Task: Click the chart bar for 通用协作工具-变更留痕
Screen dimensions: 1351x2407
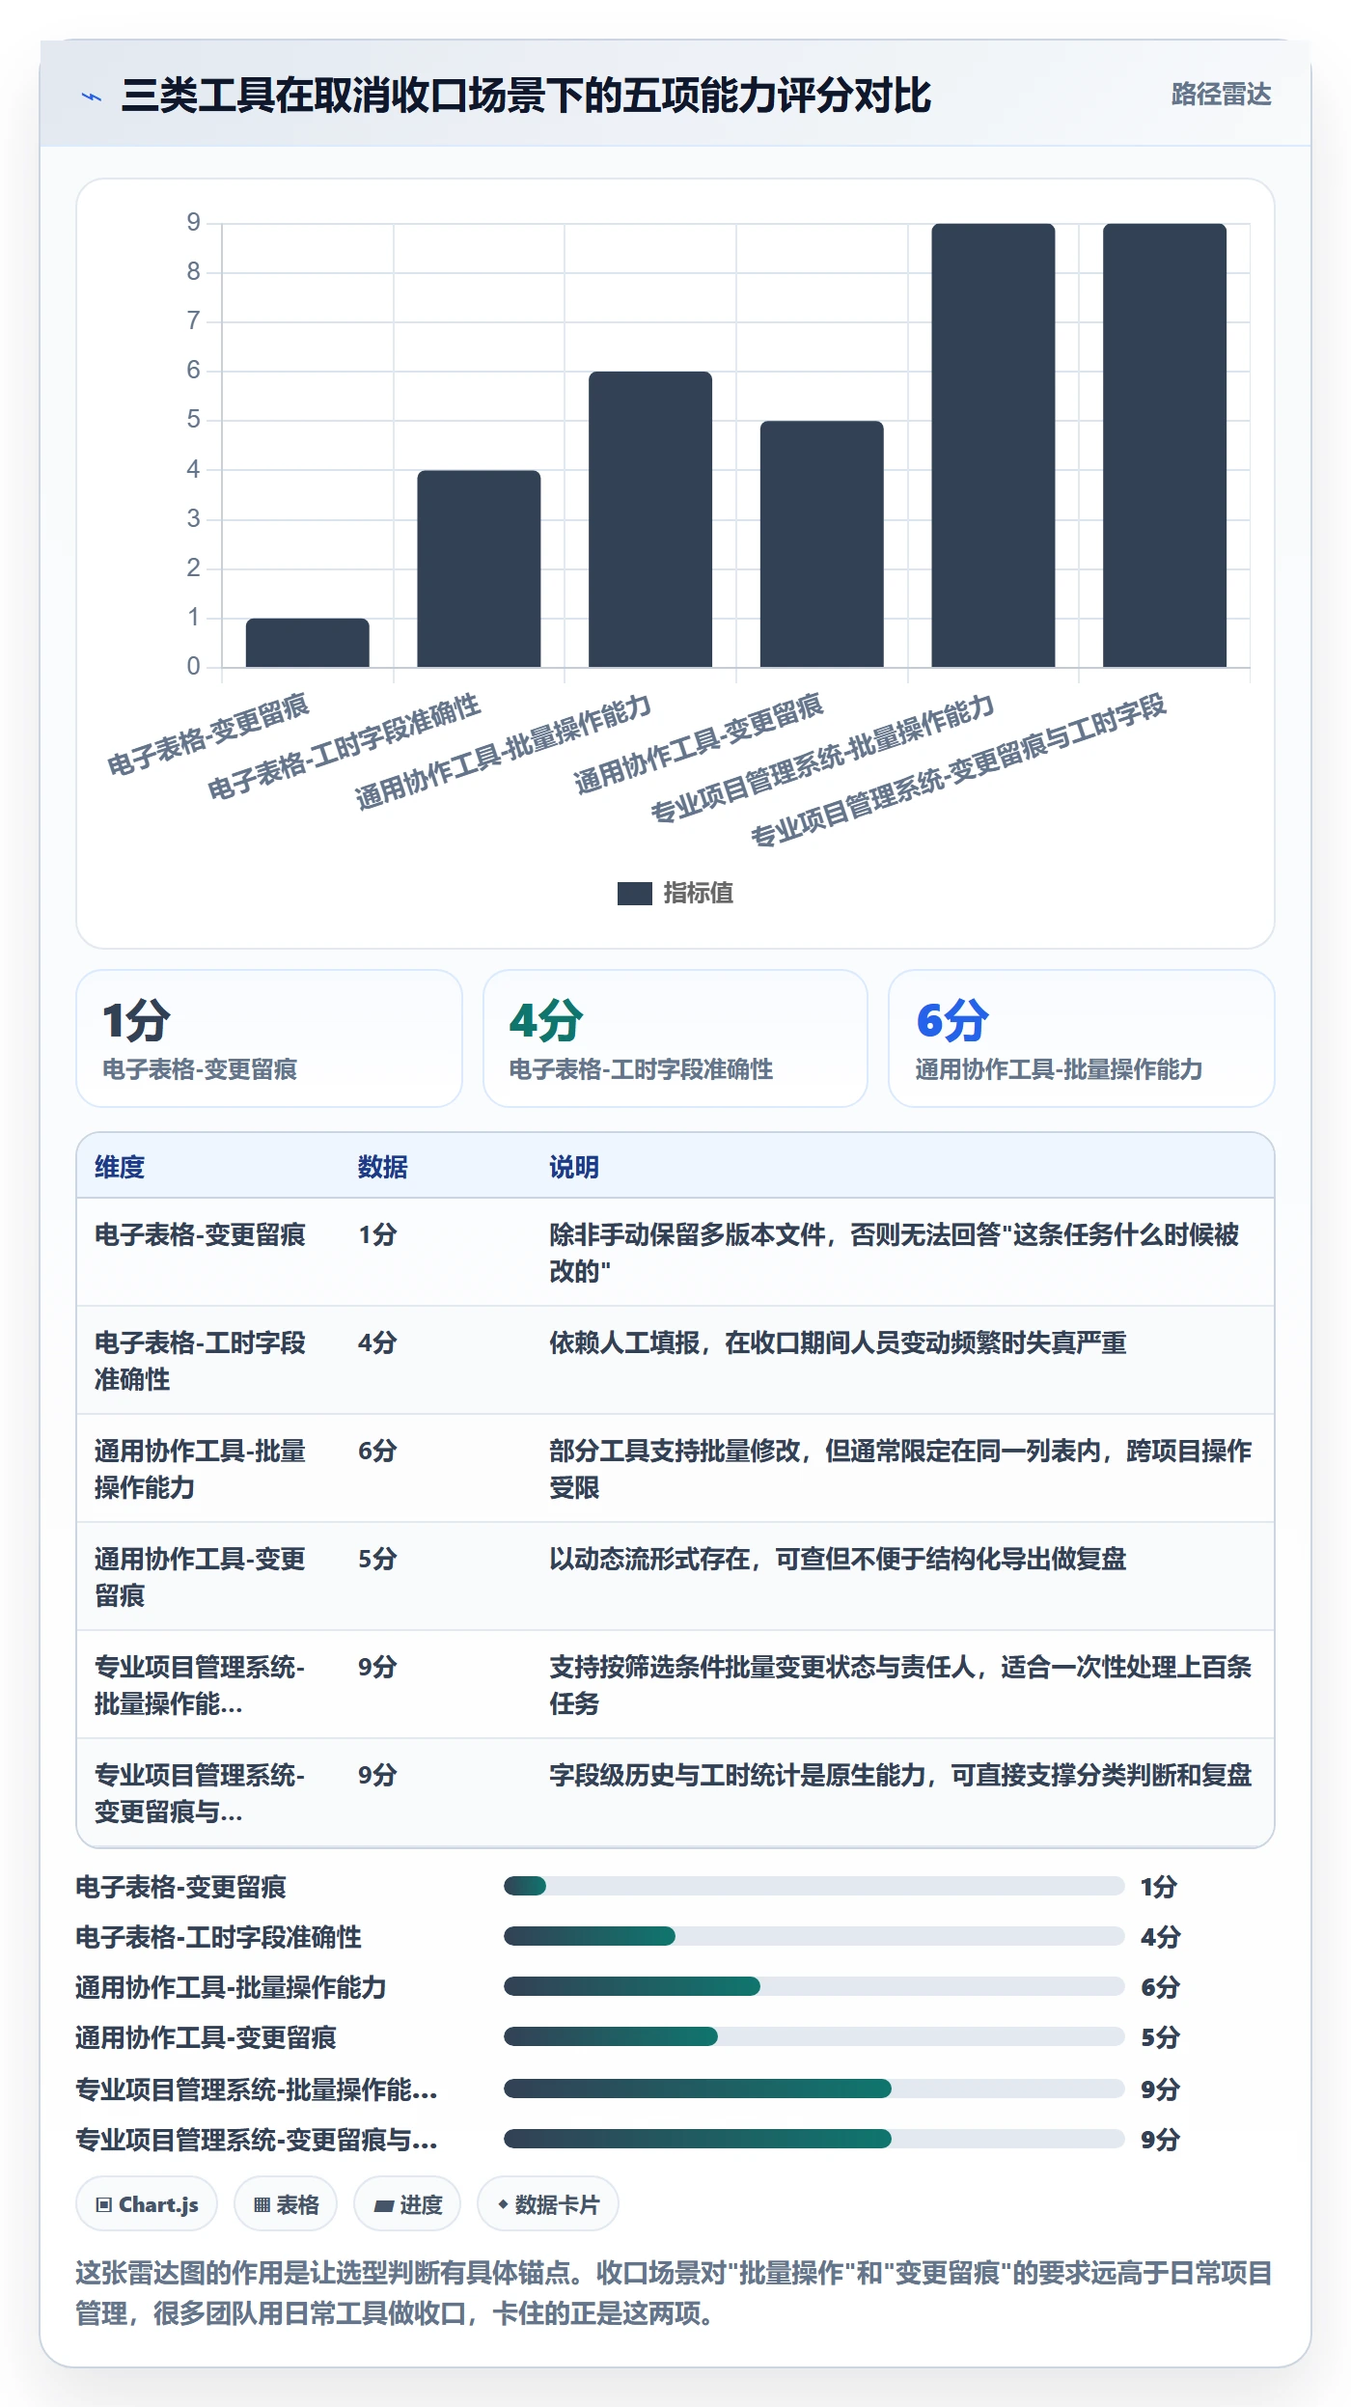Action: (821, 544)
